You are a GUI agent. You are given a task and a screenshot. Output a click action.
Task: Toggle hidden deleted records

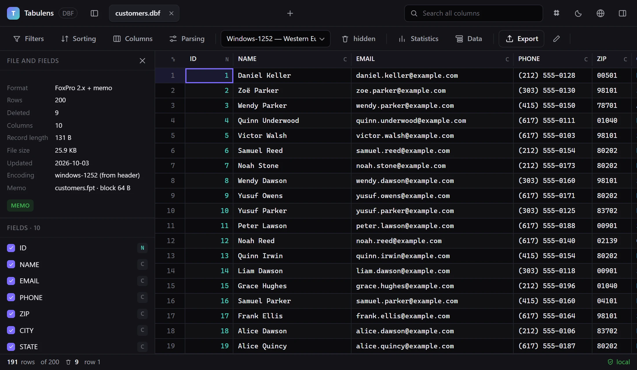358,39
